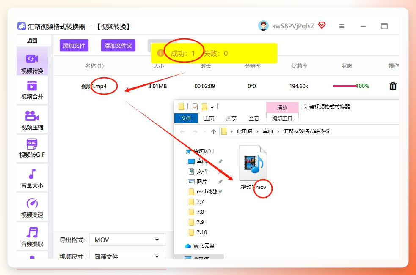Open the 主页 ribbon tab
416x275 pixels.
(209, 118)
